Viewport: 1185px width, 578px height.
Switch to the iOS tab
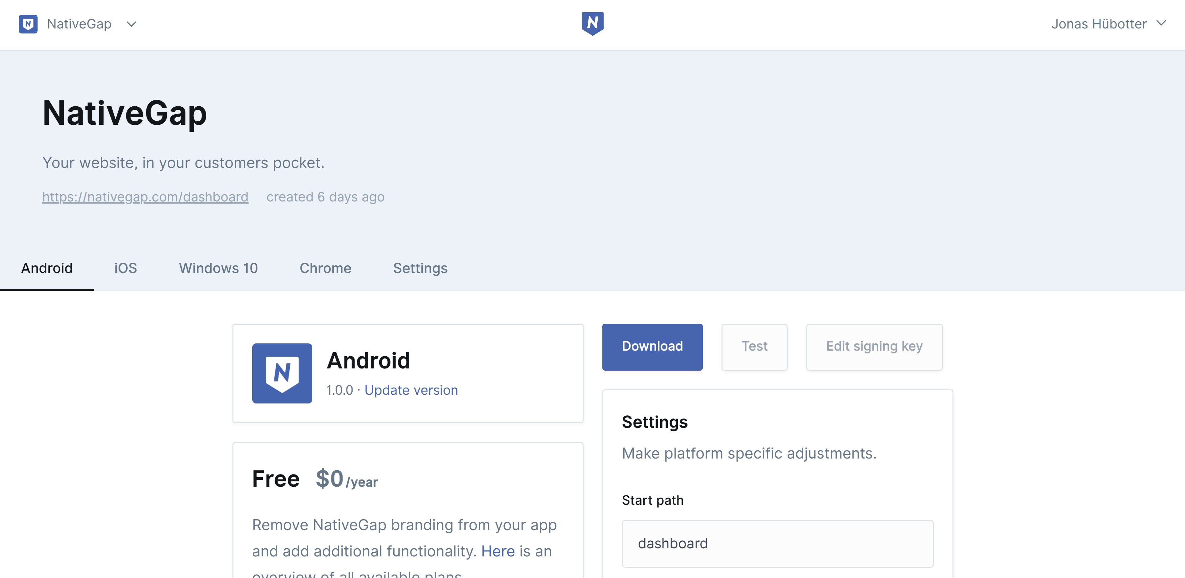click(125, 268)
